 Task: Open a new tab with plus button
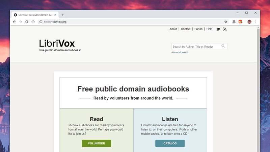click(x=63, y=15)
